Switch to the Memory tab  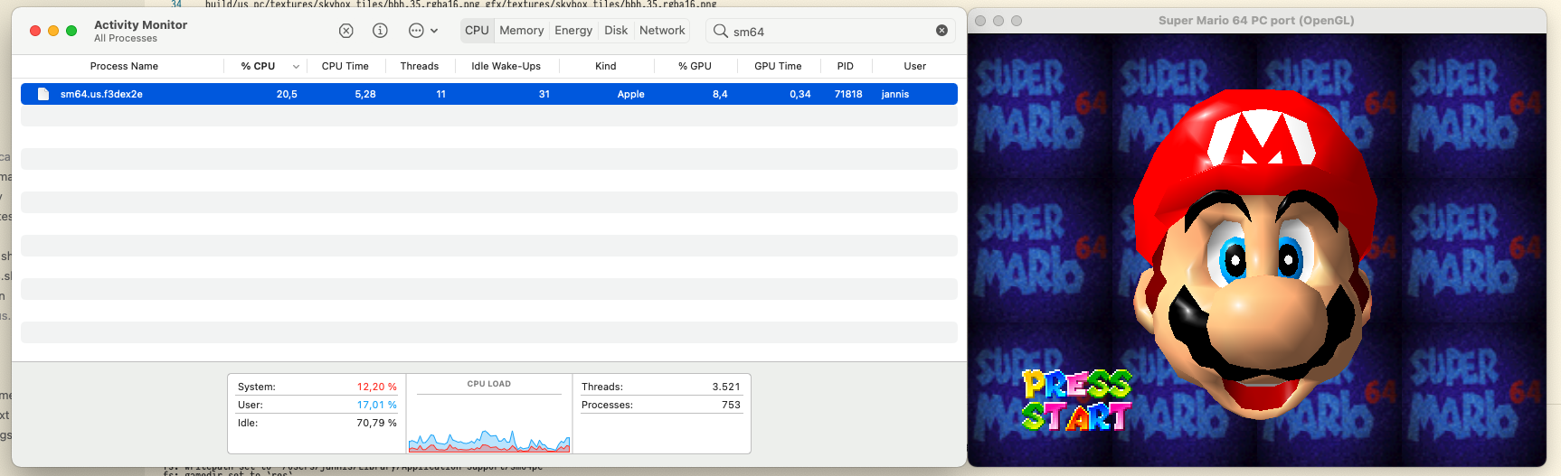[521, 31]
